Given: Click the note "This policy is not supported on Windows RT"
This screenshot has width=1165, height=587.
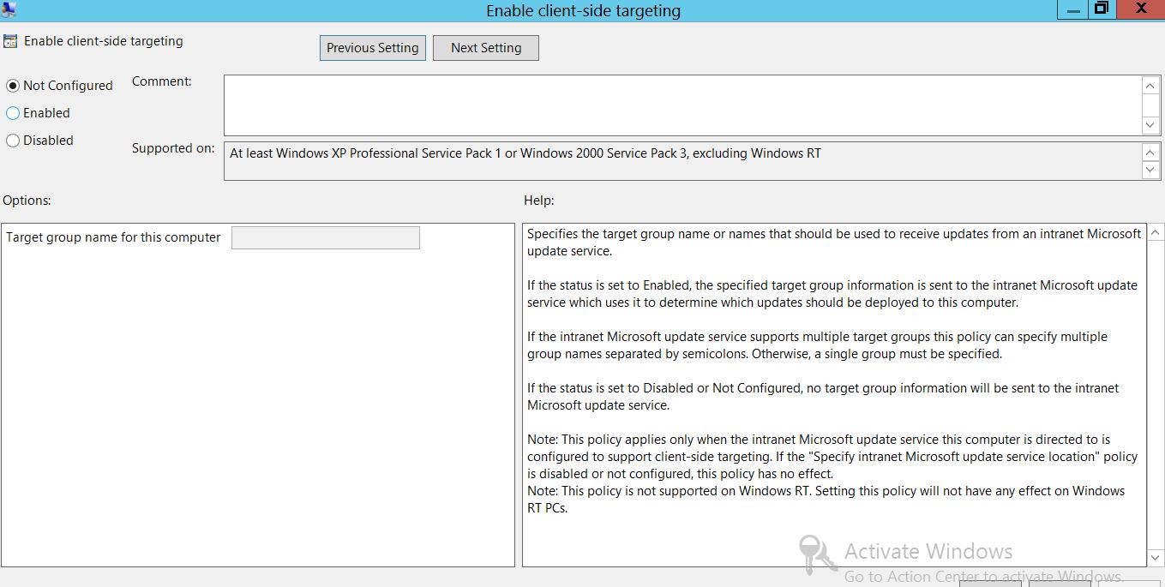Looking at the screenshot, I should tap(826, 500).
